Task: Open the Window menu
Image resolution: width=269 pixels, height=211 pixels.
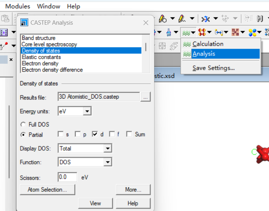Action: 49,6
